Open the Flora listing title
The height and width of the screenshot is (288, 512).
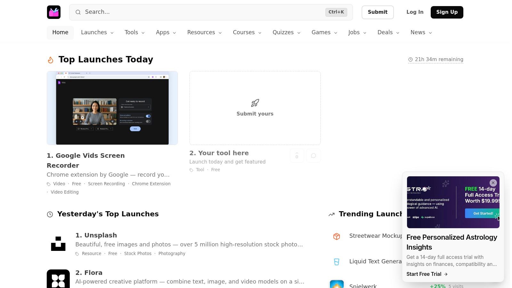tap(89, 273)
